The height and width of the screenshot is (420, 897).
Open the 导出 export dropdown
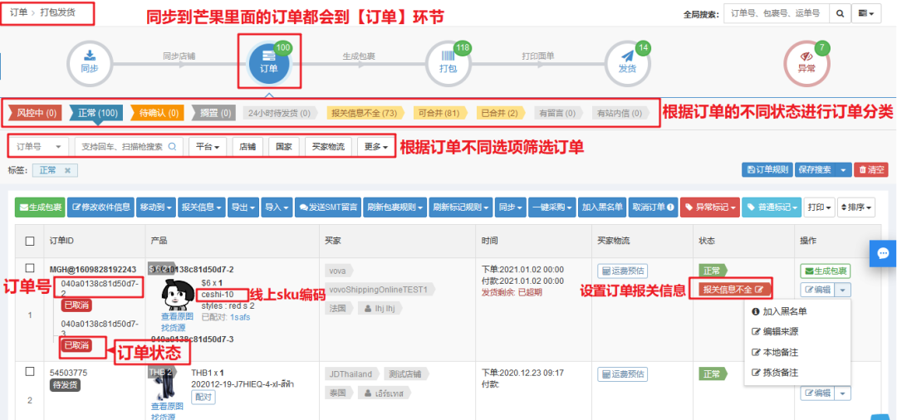point(243,208)
